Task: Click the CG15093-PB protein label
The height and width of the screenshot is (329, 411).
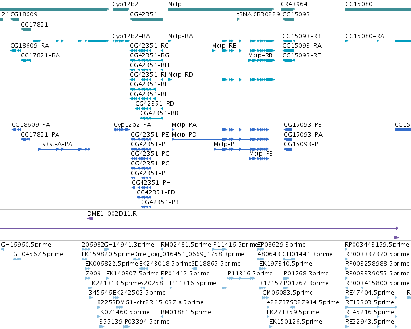Action: [x=303, y=125]
